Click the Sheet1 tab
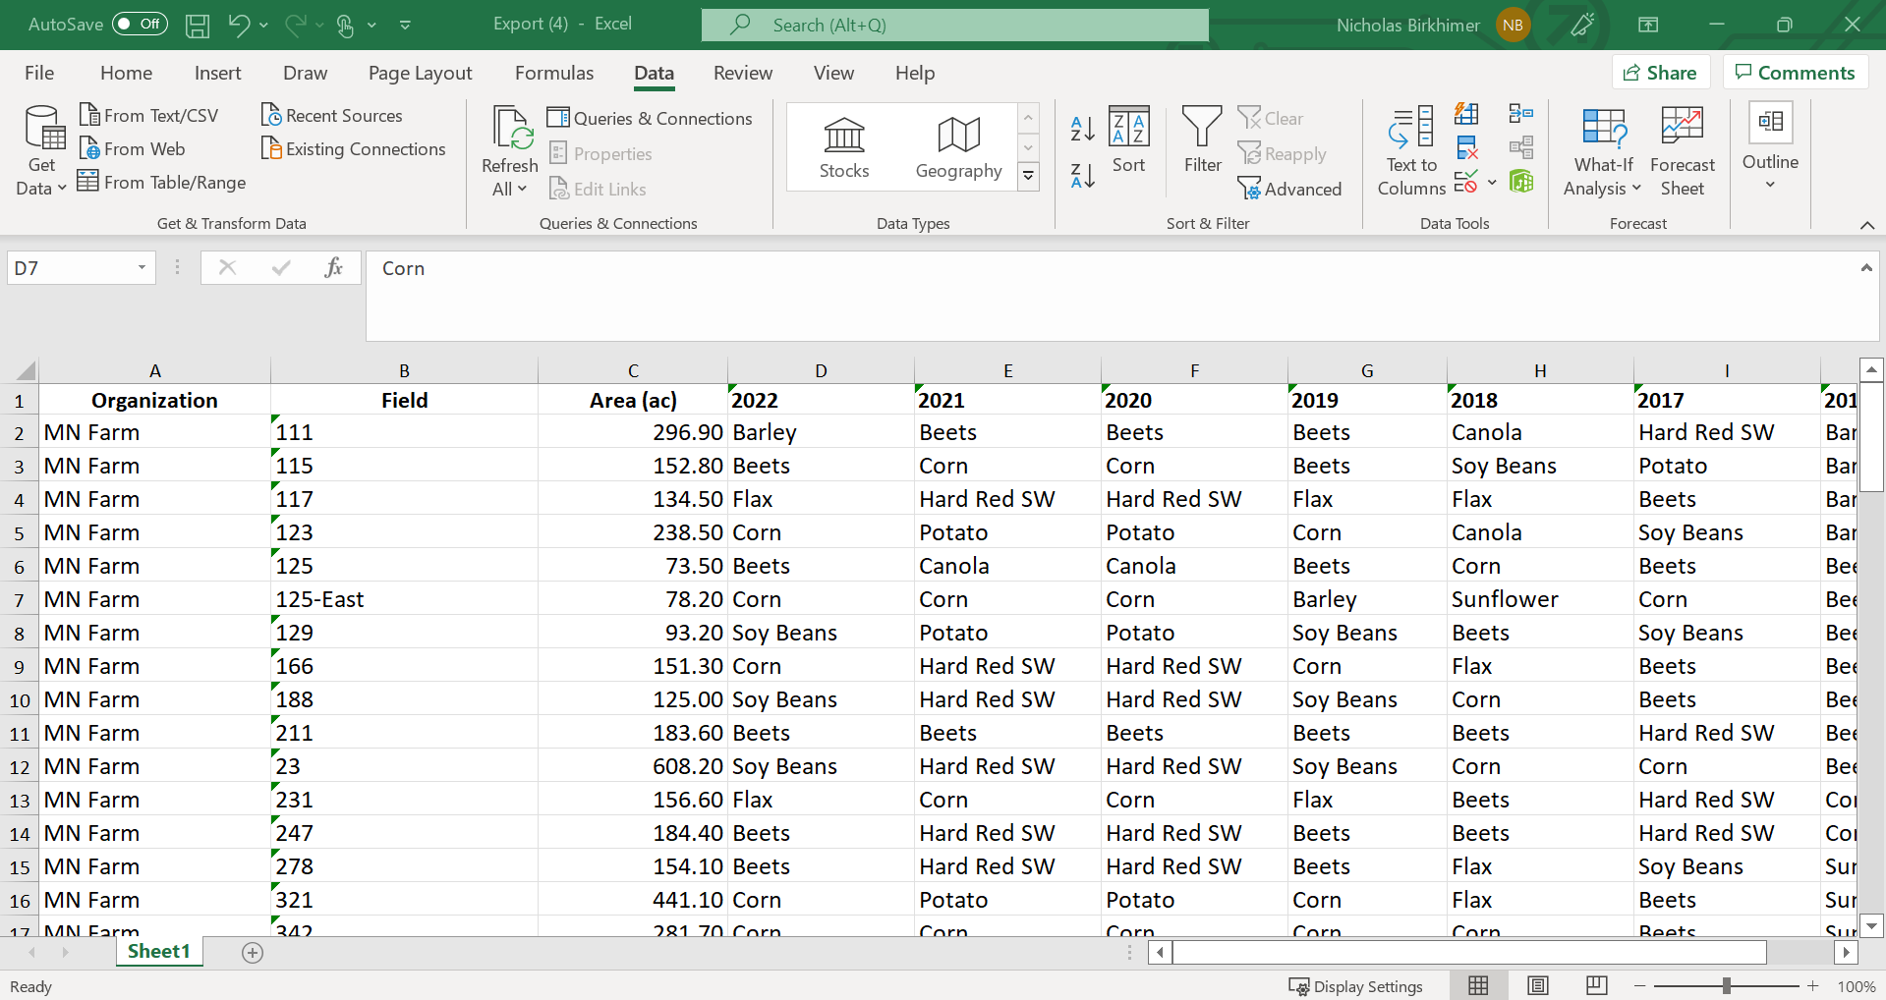 (158, 951)
